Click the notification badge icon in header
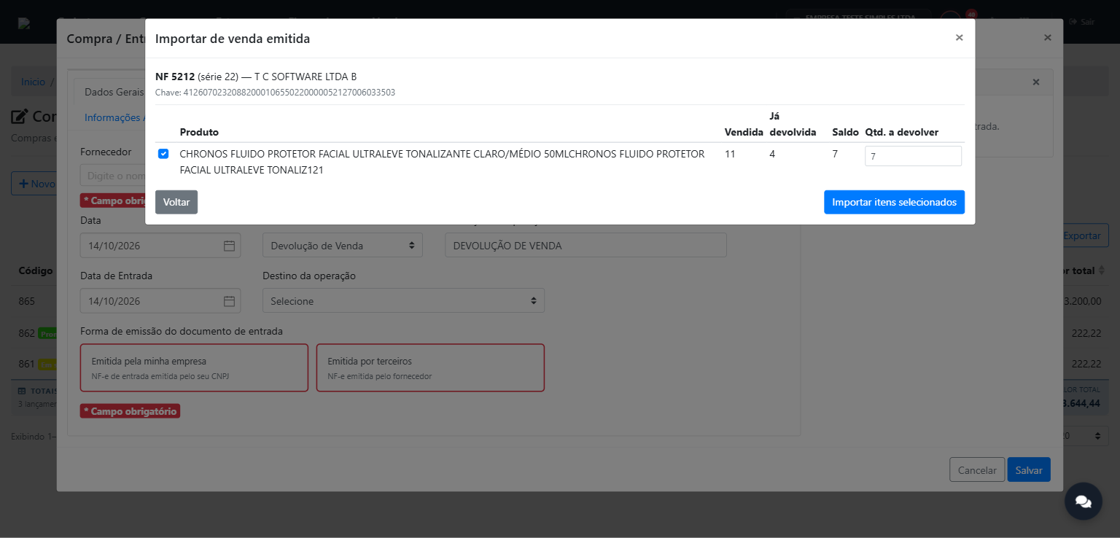The height and width of the screenshot is (538, 1120). pyautogui.click(x=971, y=14)
